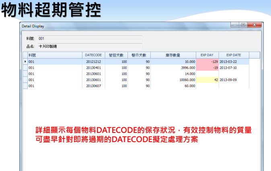The width and height of the screenshot is (271, 171).
Task: Close the Detail Display window
Action: point(253,25)
